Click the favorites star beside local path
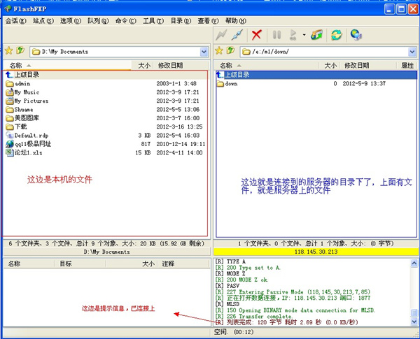 [8, 51]
